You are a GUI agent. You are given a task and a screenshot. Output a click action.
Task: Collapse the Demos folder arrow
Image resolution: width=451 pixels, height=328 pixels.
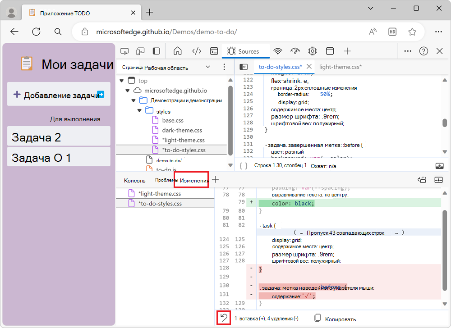click(x=133, y=100)
